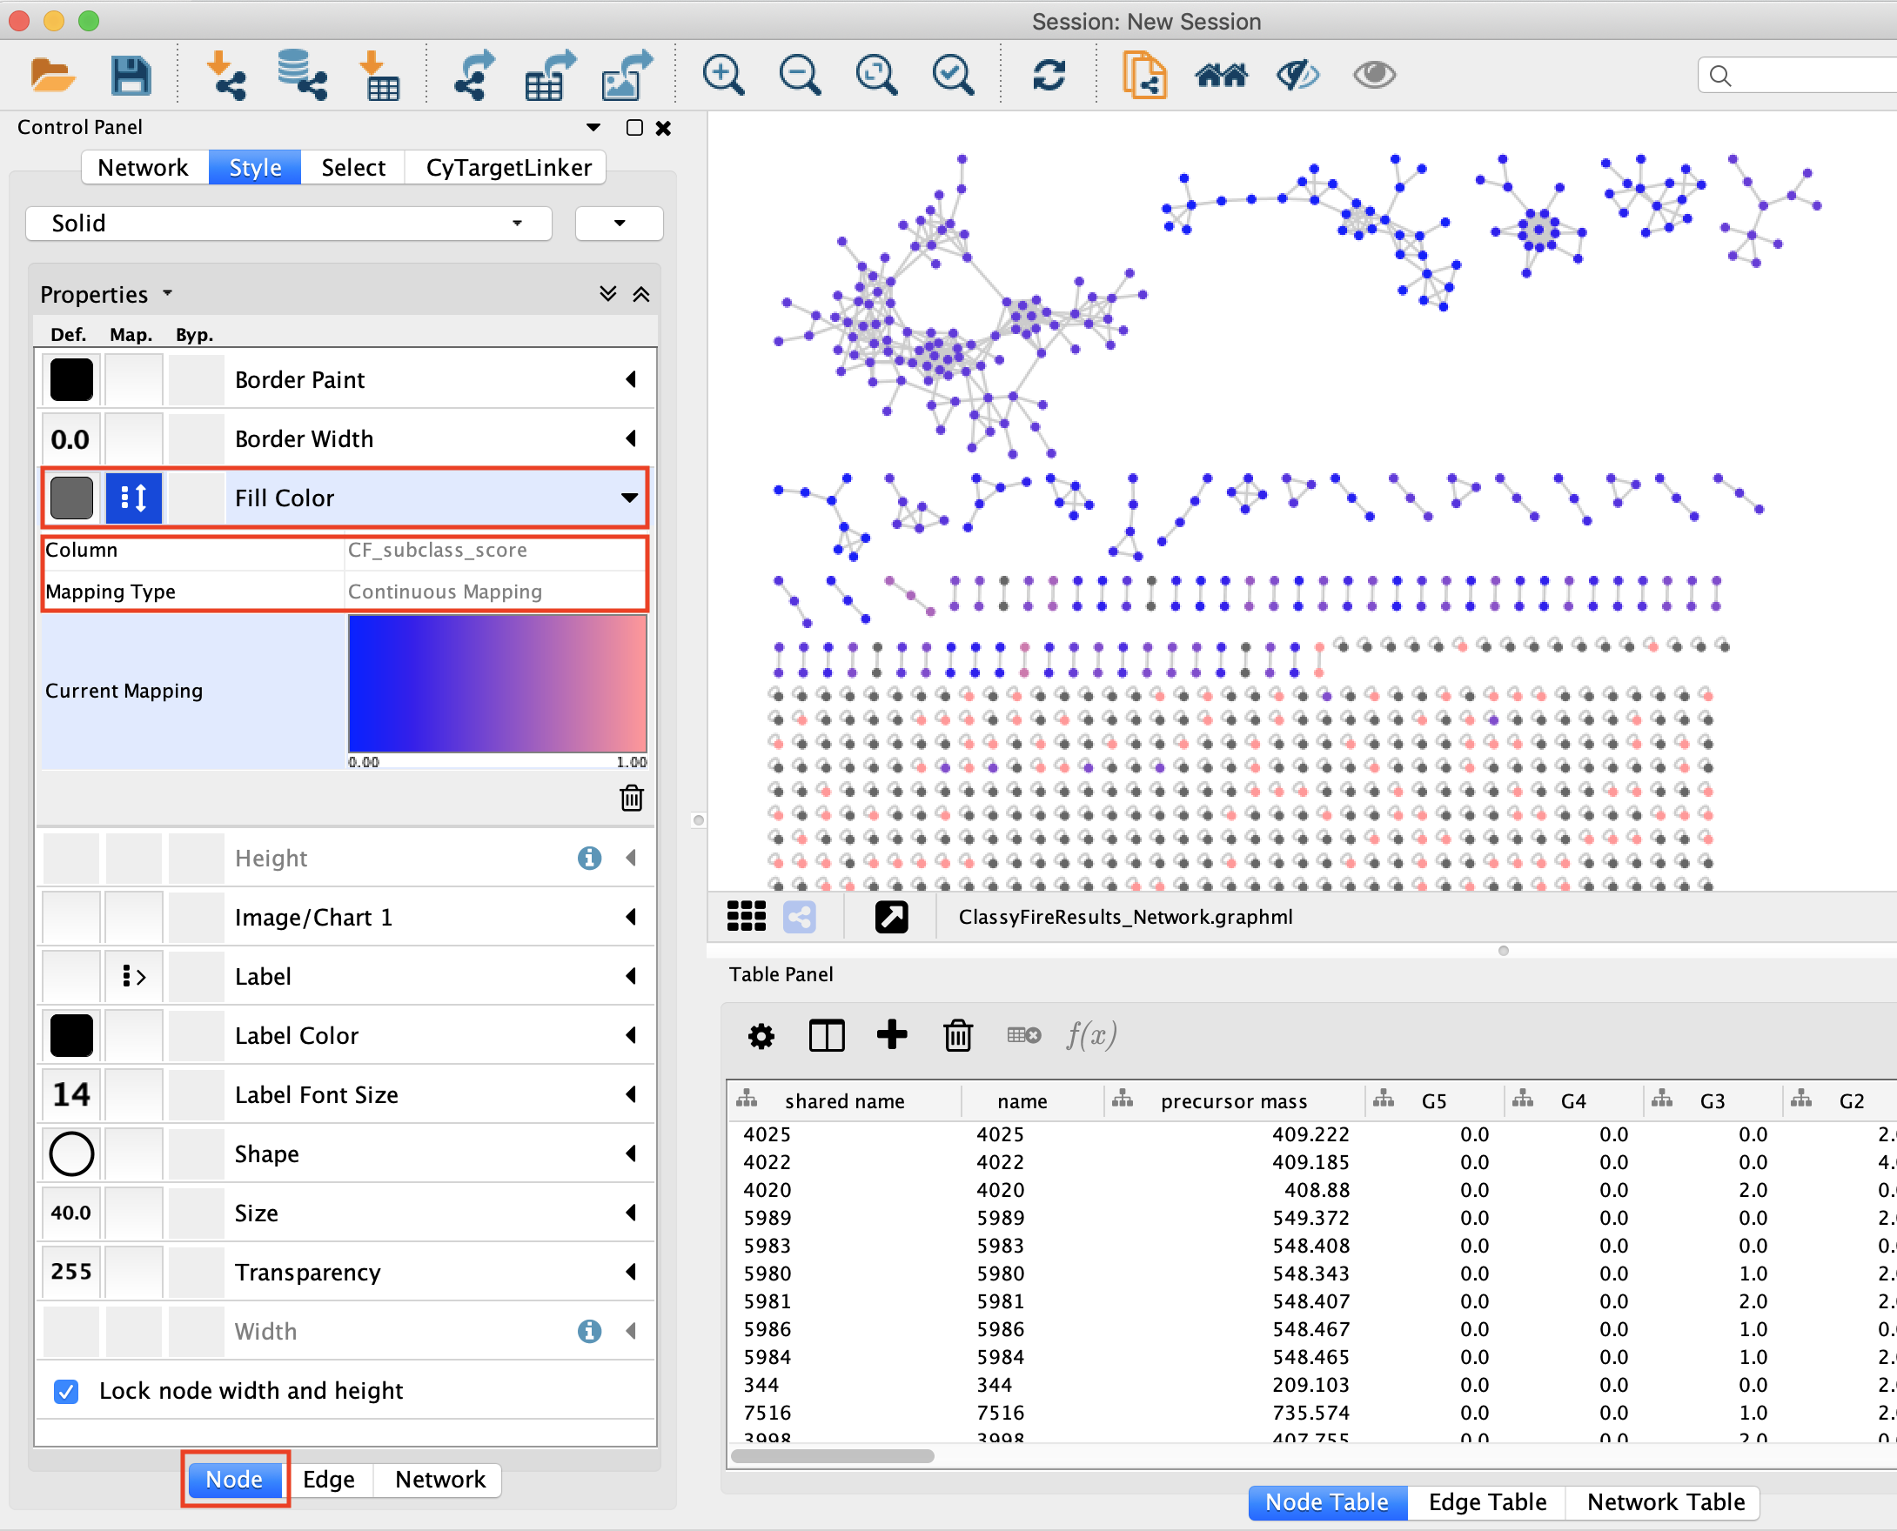Open Table Panel gear options icon
The width and height of the screenshot is (1897, 1531).
pos(761,1035)
